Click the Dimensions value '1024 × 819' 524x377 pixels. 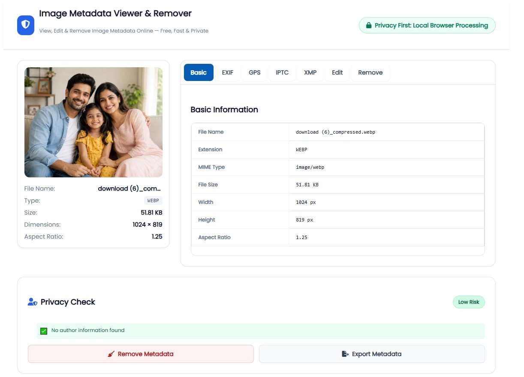point(148,224)
